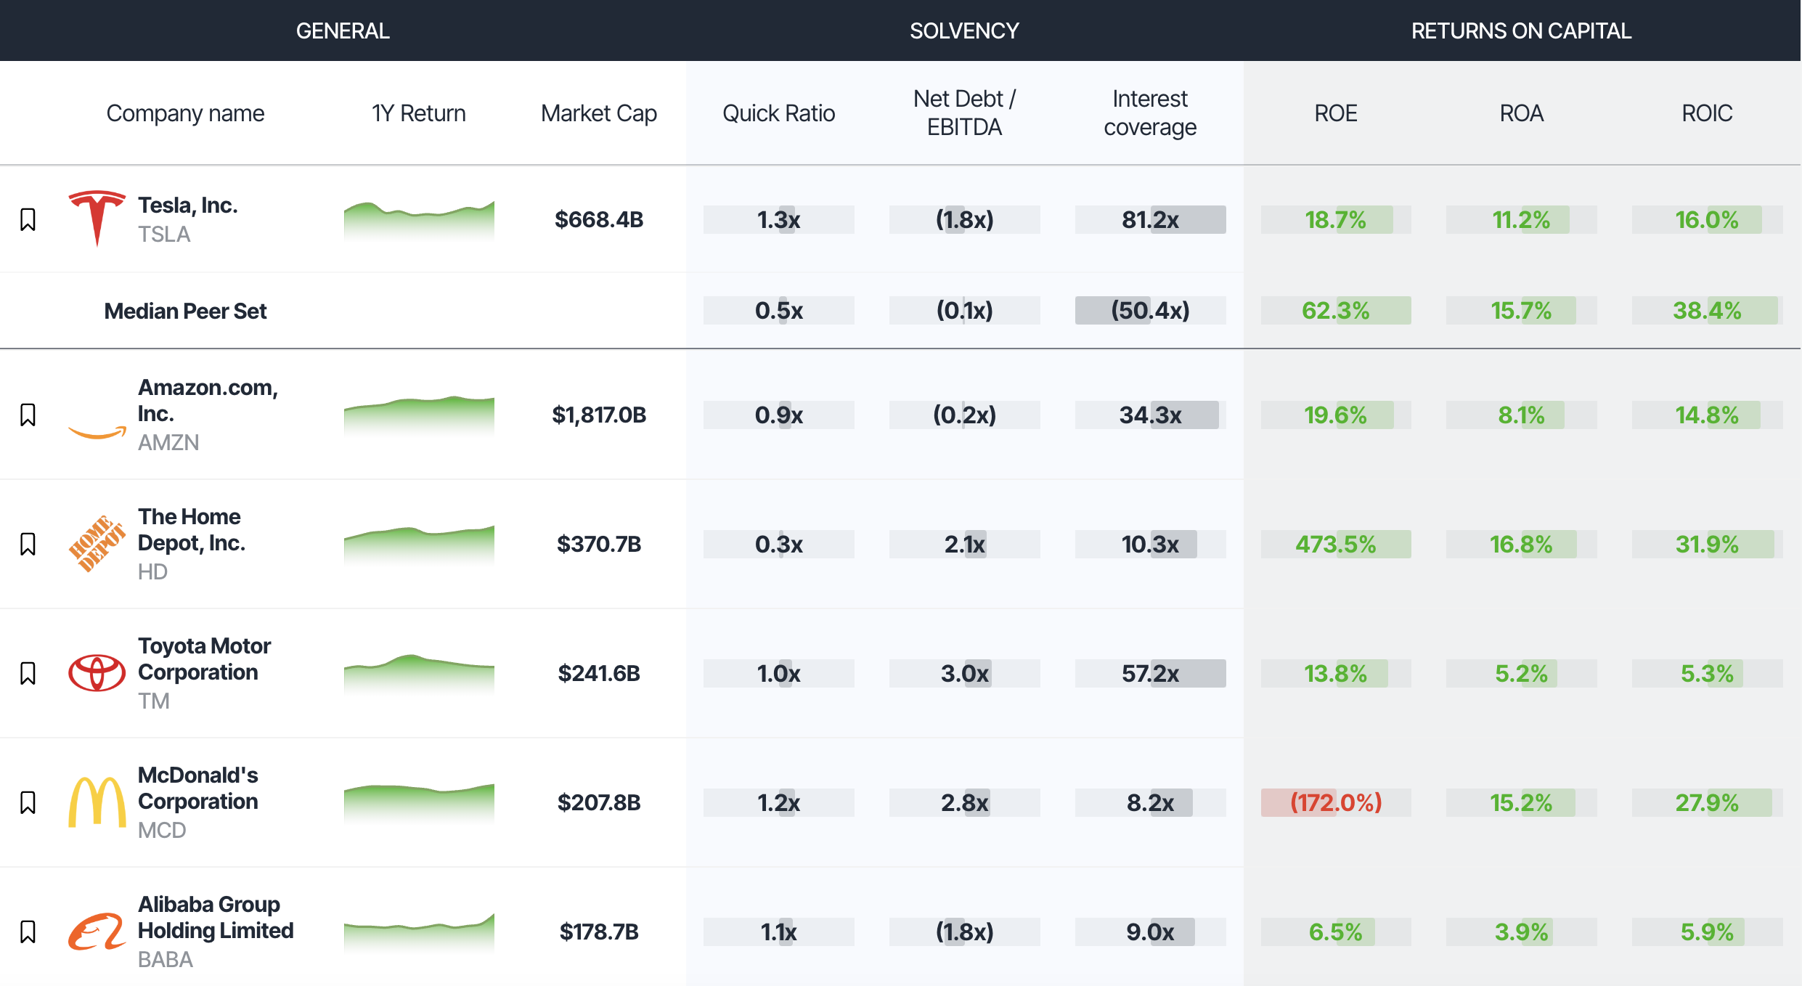Click the Toyota Motor logo icon

[x=98, y=672]
